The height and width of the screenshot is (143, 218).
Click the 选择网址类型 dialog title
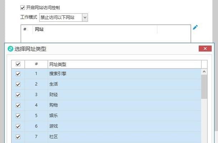(x=30, y=49)
